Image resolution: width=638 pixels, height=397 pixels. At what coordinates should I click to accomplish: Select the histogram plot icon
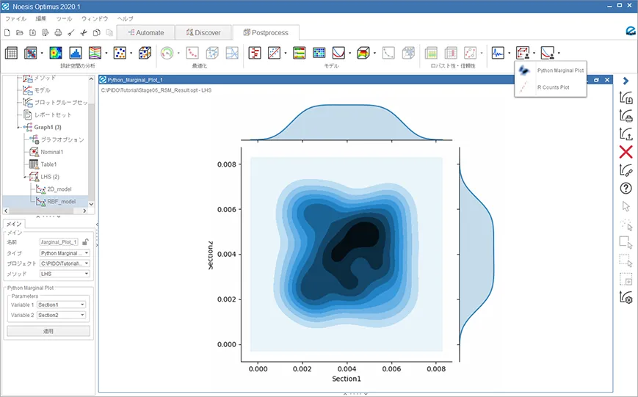(x=76, y=53)
